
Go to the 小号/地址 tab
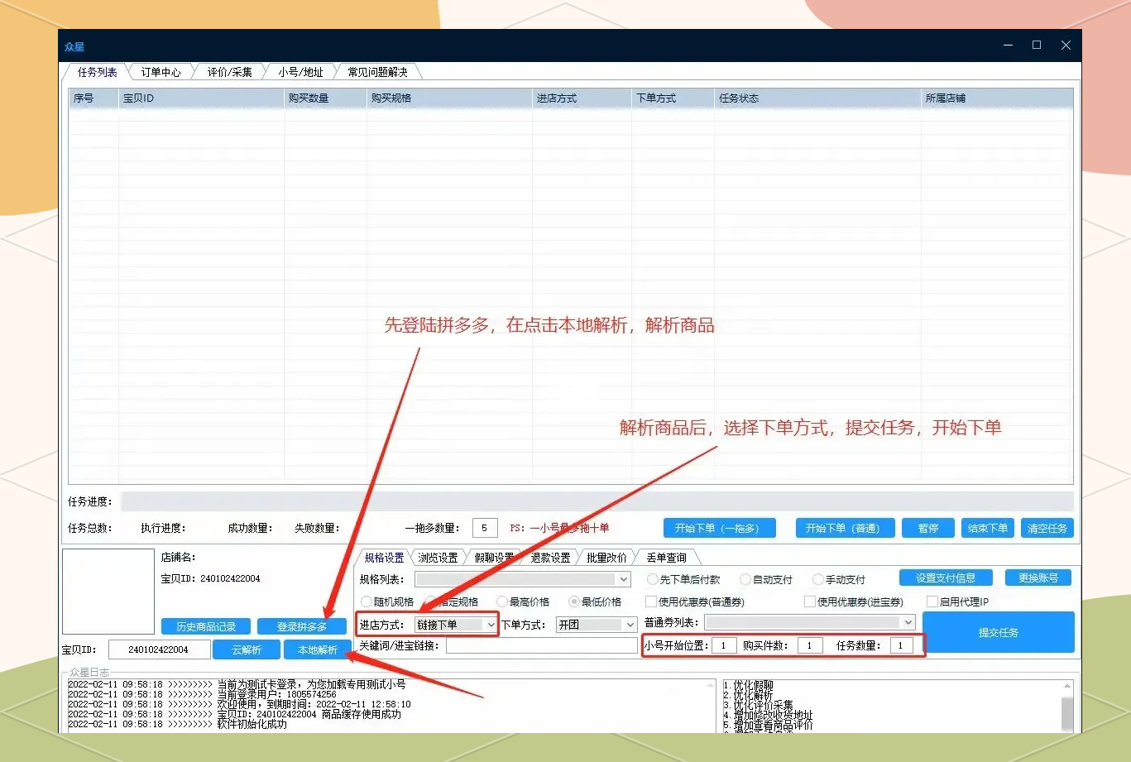point(300,72)
